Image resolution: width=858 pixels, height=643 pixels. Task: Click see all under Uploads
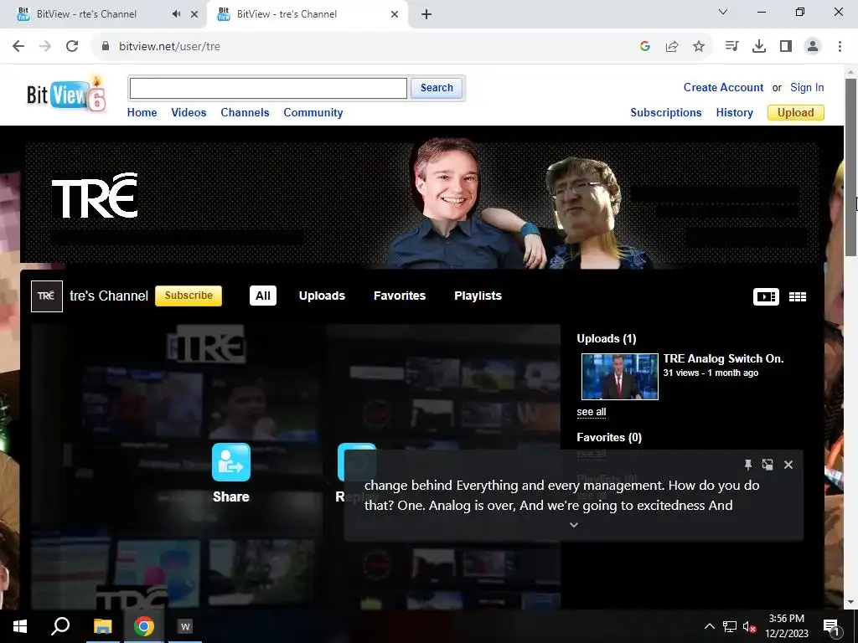click(x=591, y=412)
